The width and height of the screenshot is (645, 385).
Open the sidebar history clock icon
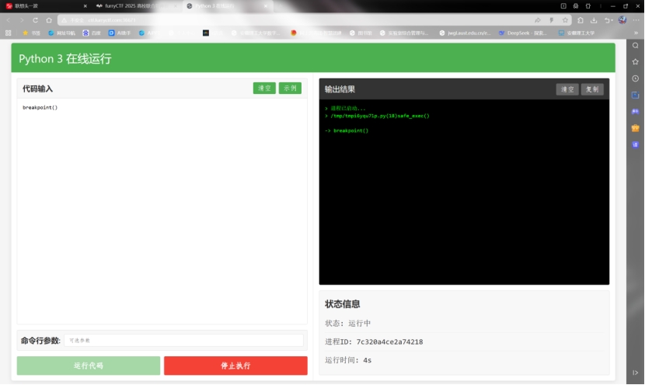click(x=635, y=78)
